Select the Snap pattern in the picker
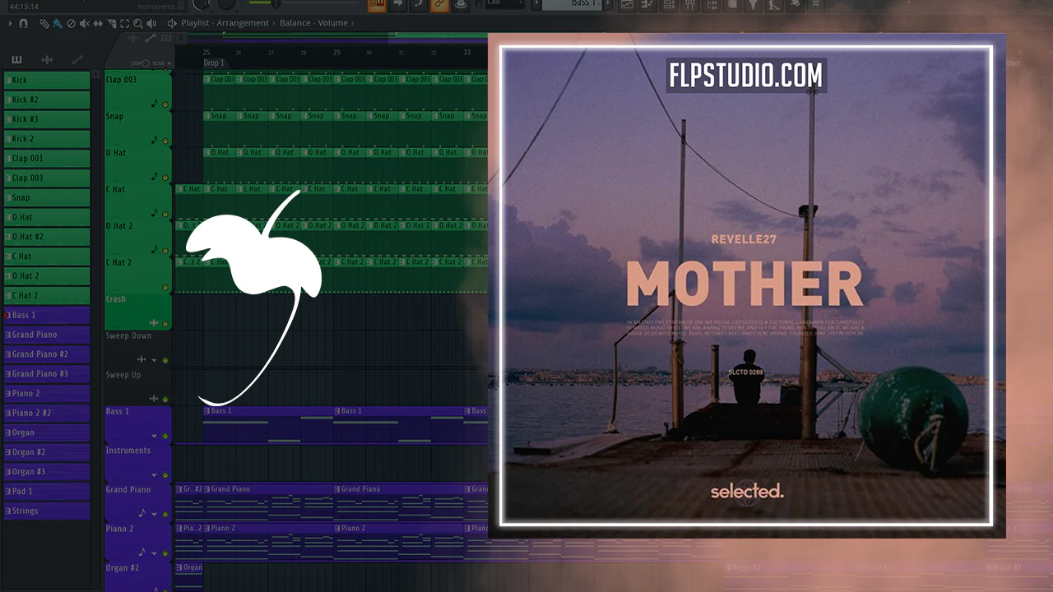 [47, 197]
